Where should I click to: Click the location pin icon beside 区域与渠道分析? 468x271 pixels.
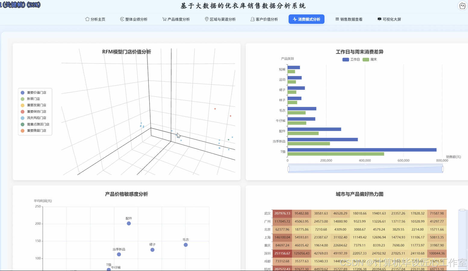tap(207, 19)
